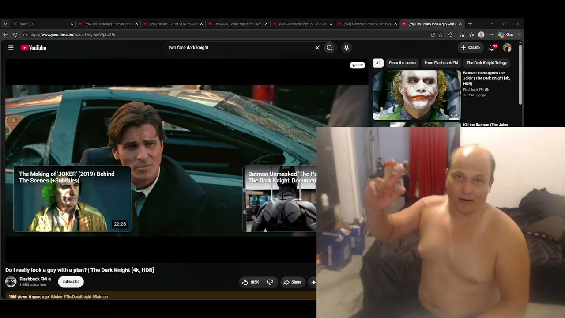Share the video

tap(293, 282)
